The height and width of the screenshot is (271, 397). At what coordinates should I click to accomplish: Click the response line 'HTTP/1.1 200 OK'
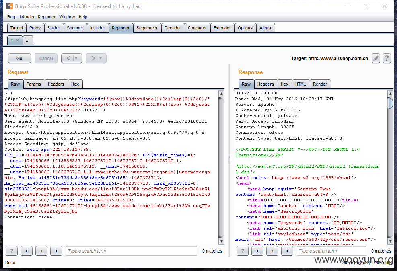click(257, 93)
